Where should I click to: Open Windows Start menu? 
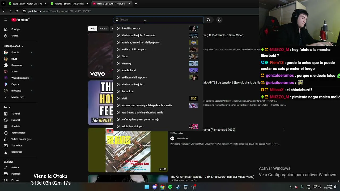click(x=147, y=187)
